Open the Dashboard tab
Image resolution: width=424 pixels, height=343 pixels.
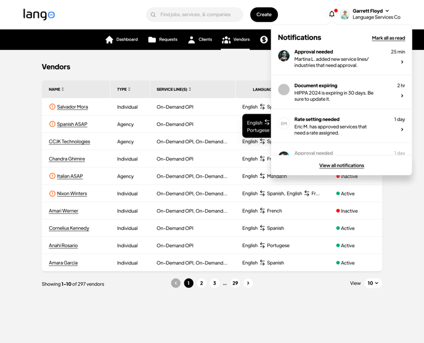click(121, 39)
